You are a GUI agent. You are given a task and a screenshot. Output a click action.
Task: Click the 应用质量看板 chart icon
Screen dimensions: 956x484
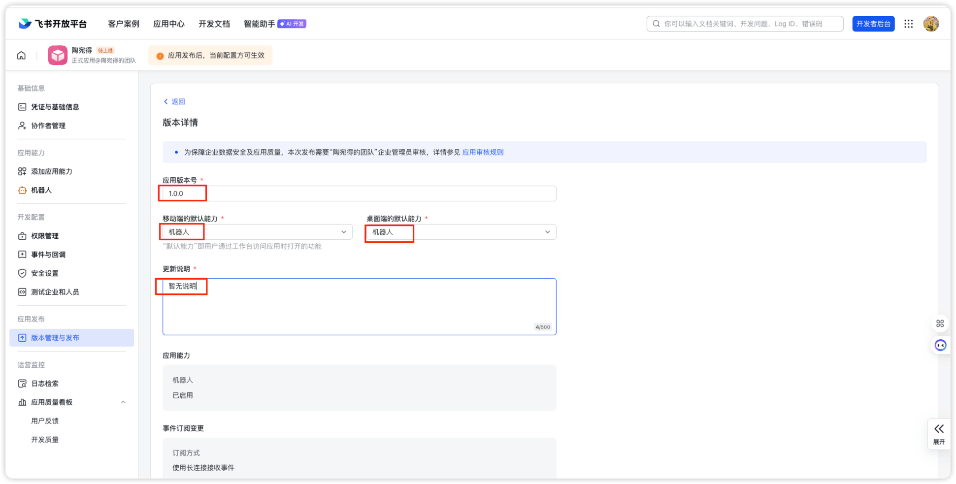point(22,402)
